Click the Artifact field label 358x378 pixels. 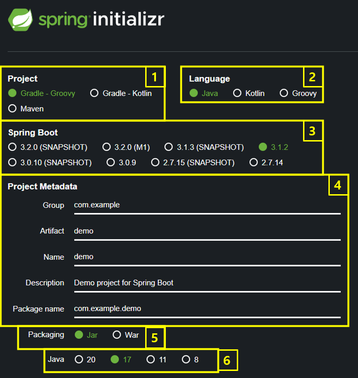pos(52,231)
